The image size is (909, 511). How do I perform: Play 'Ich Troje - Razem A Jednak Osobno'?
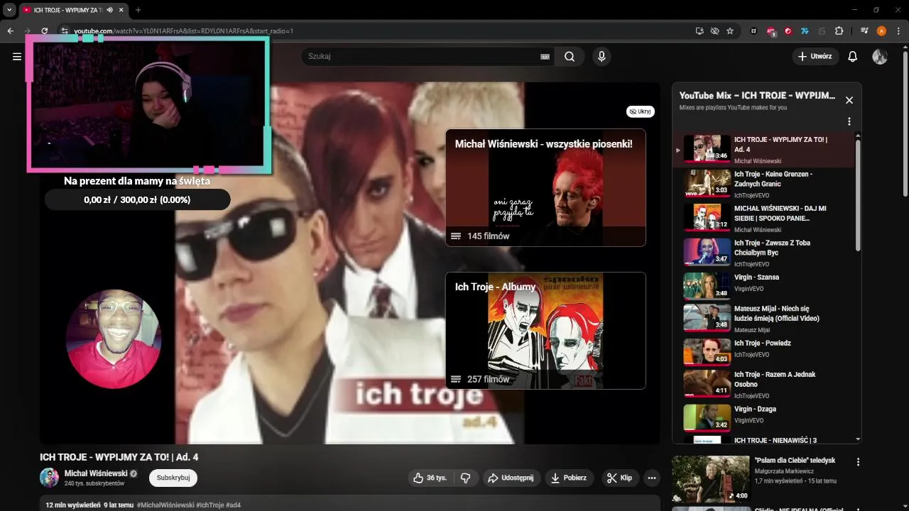(764, 383)
